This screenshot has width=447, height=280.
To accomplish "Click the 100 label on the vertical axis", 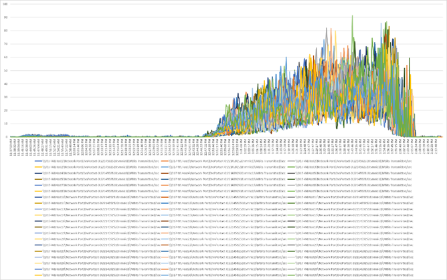I will coord(5,4).
